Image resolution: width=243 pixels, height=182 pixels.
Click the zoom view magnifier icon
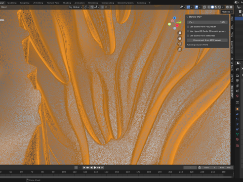(180, 33)
